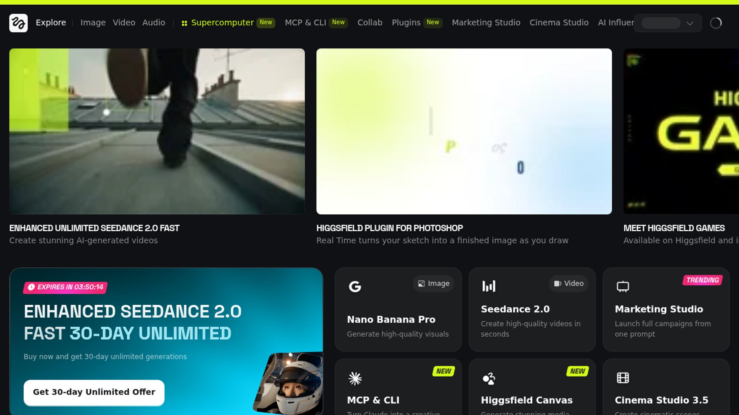Image resolution: width=739 pixels, height=415 pixels.
Task: Click the Higgsfield Canvas shapes icon
Action: click(x=489, y=378)
